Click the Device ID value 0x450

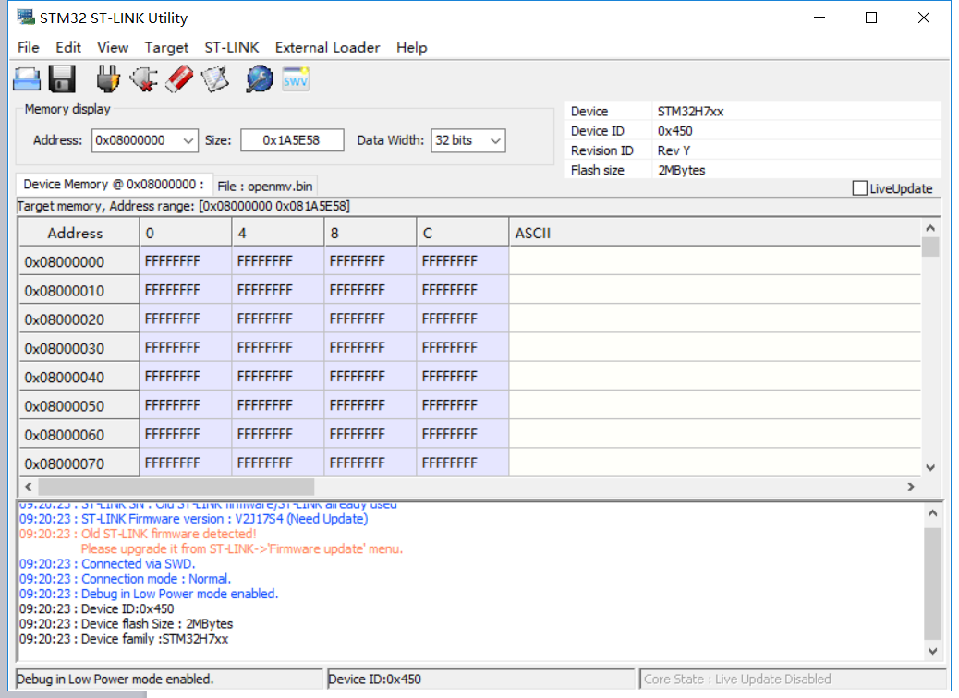pyautogui.click(x=675, y=131)
